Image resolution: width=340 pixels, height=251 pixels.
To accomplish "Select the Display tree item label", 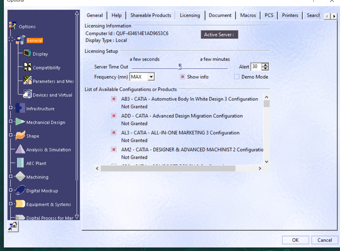I will tap(40, 54).
